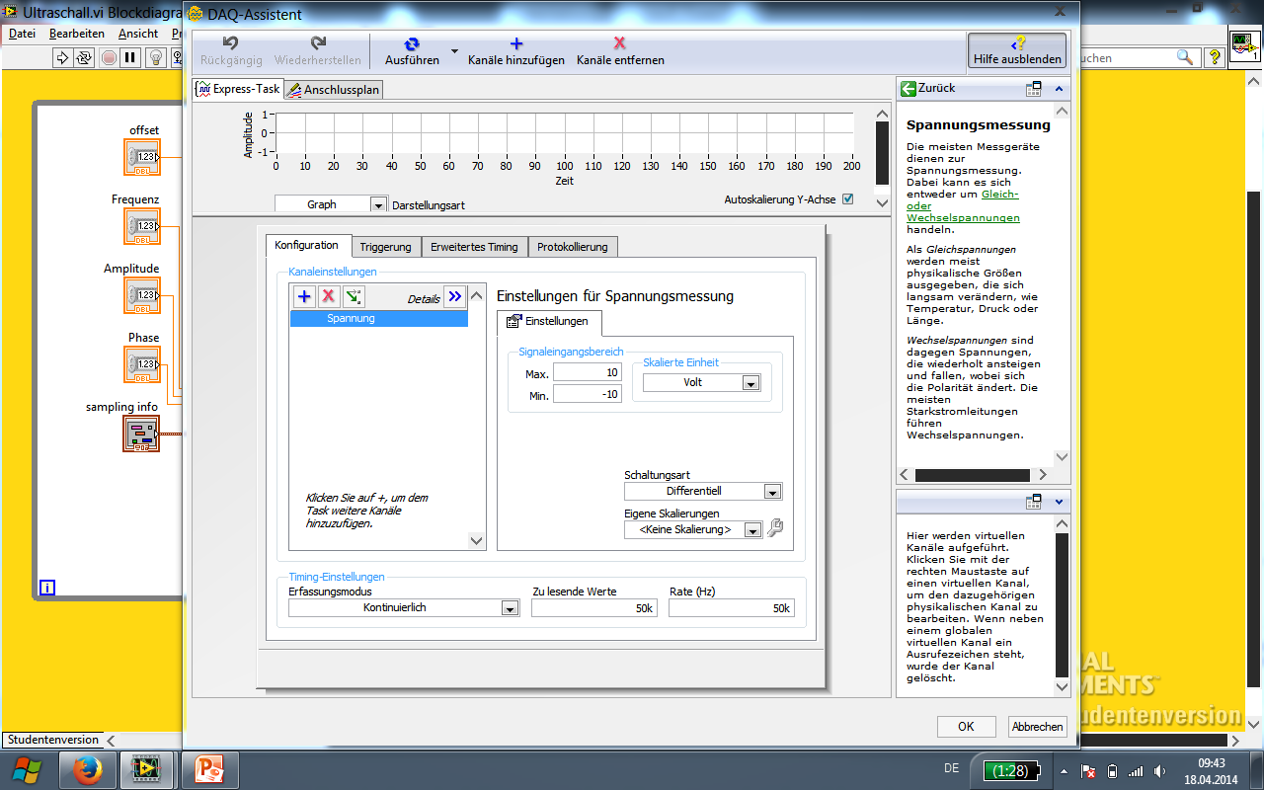Click the Hilfe ausblenden button
This screenshot has height=790, width=1264.
pos(1017,50)
